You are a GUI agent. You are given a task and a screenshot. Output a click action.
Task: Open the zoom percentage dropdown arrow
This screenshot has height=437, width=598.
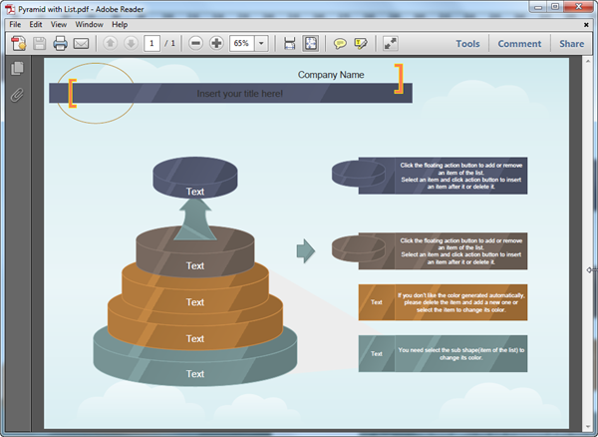(261, 44)
